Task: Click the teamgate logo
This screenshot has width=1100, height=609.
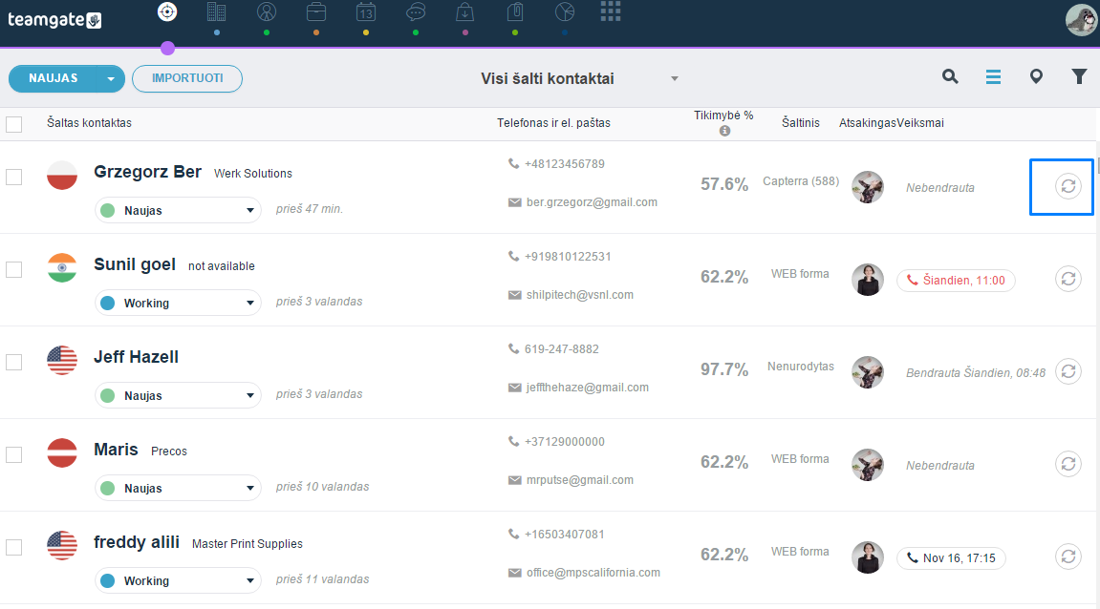Action: click(x=54, y=20)
